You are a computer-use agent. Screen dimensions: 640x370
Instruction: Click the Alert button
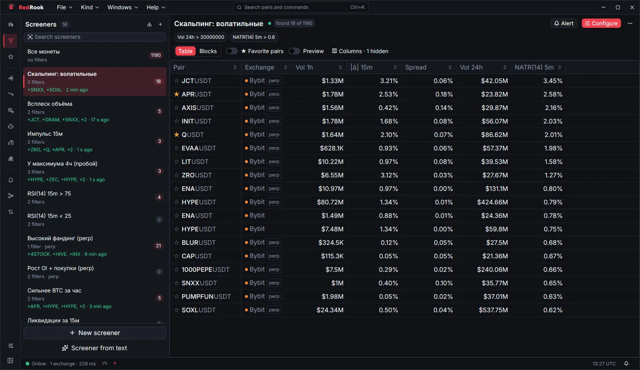(x=564, y=24)
